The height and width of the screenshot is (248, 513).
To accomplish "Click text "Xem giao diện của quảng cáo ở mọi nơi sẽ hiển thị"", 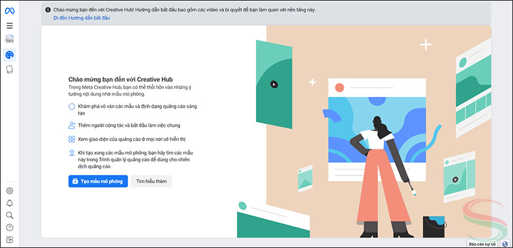I will point(132,140).
